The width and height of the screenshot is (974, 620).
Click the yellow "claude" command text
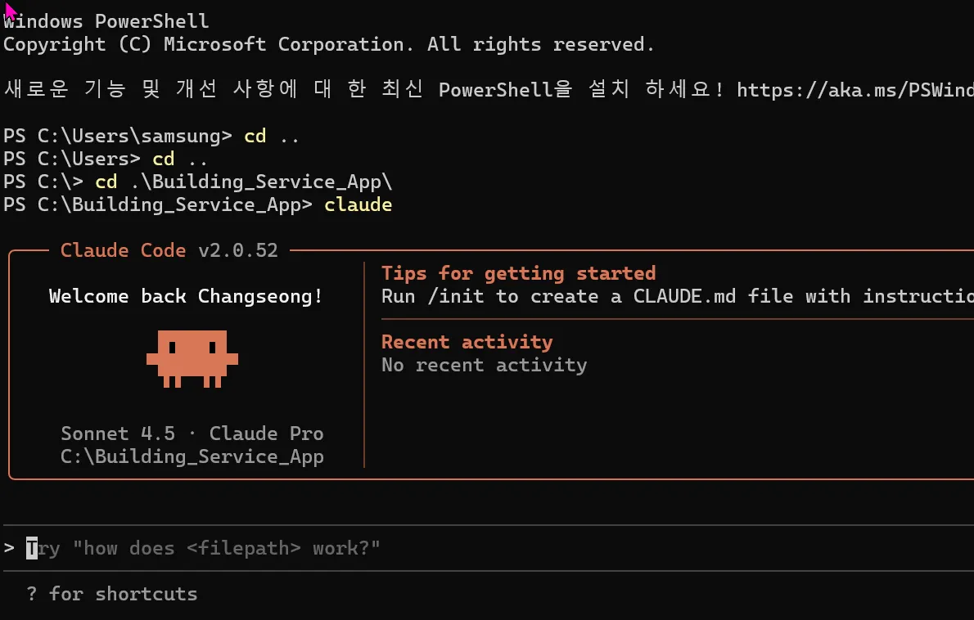pos(358,204)
